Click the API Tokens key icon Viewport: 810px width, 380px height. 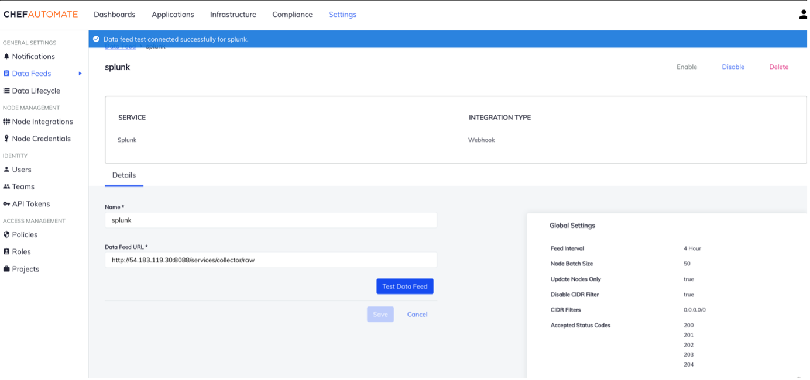[6, 204]
